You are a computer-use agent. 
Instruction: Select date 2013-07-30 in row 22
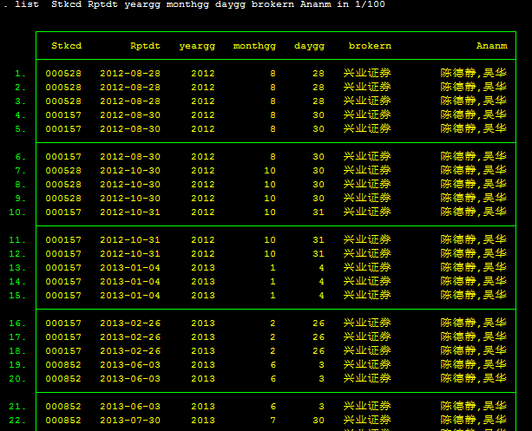click(130, 421)
